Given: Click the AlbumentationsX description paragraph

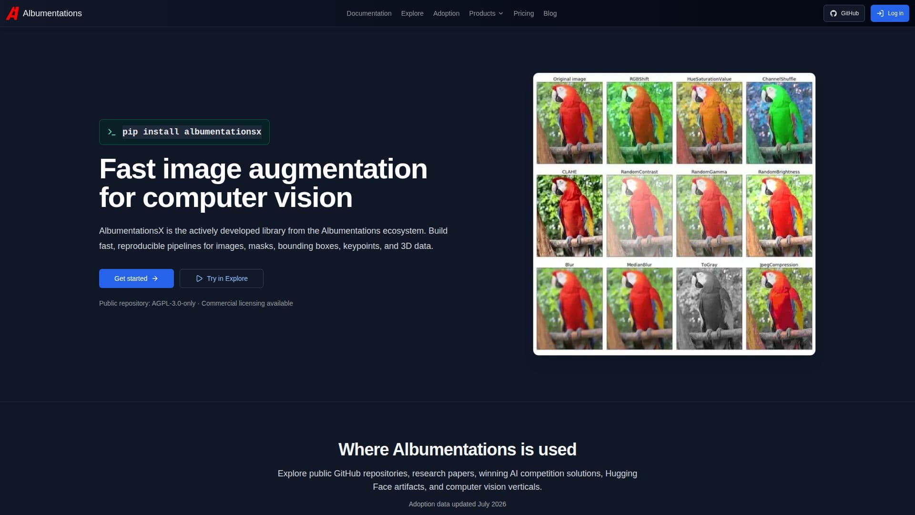Looking at the screenshot, I should (274, 238).
